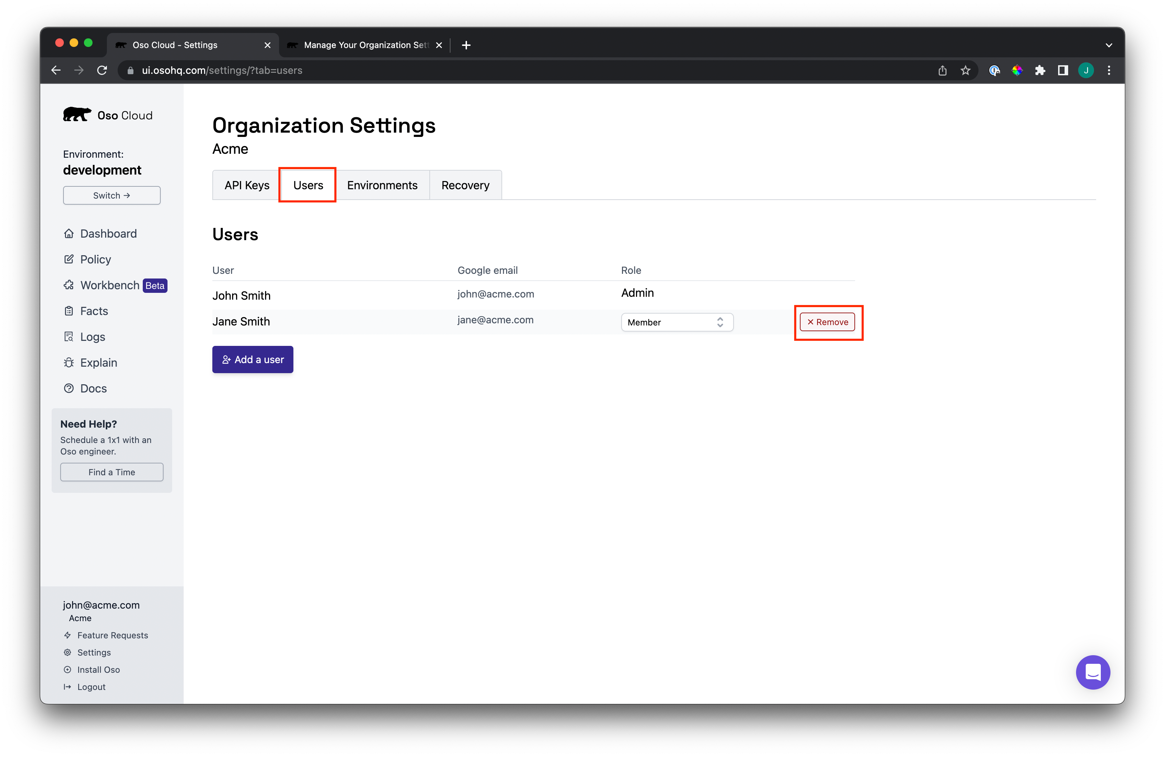Open Workbench Beta in the sidebar
The image size is (1165, 757).
(x=110, y=286)
